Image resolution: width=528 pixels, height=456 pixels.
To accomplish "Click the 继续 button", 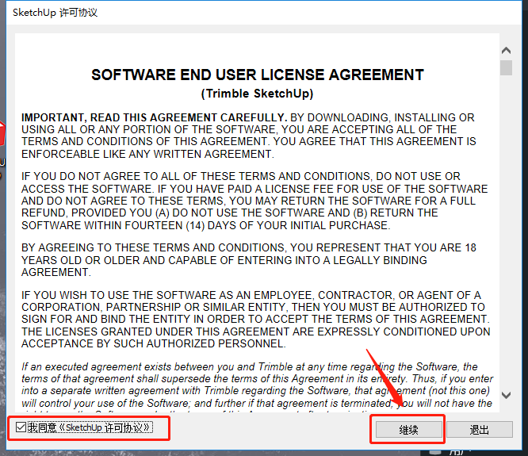I will pyautogui.click(x=409, y=430).
